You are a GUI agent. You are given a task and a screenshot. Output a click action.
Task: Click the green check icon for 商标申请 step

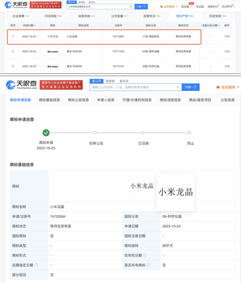pos(46,133)
